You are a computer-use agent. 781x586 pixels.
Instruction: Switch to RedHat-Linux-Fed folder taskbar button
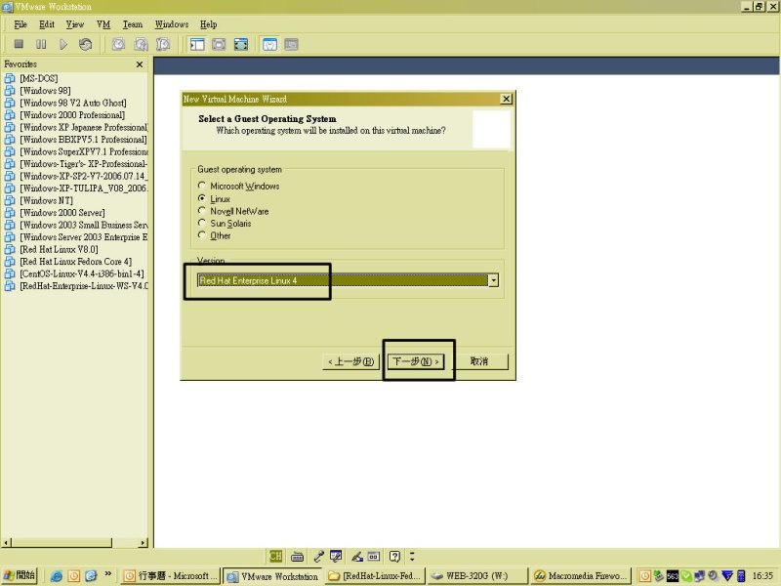coord(376,576)
